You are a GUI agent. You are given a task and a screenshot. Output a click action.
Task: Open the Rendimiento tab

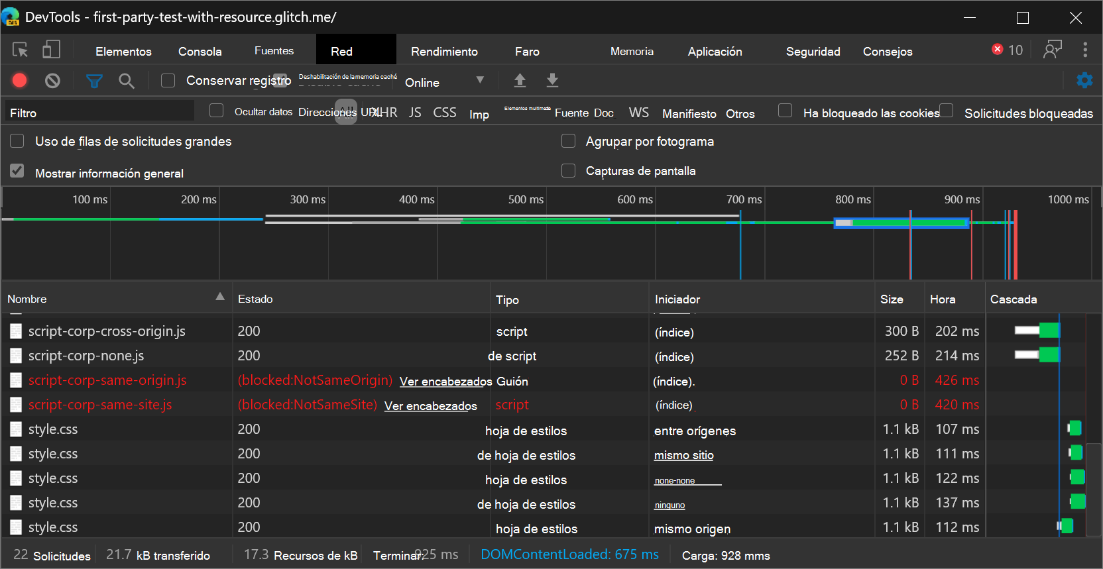pos(444,52)
